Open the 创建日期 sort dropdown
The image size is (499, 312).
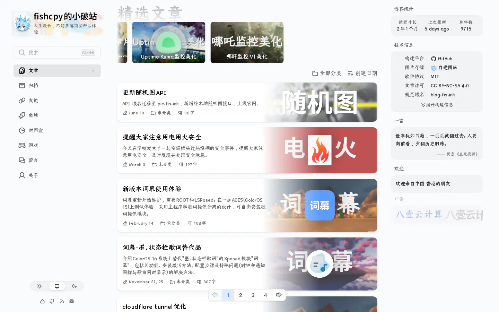pos(362,73)
